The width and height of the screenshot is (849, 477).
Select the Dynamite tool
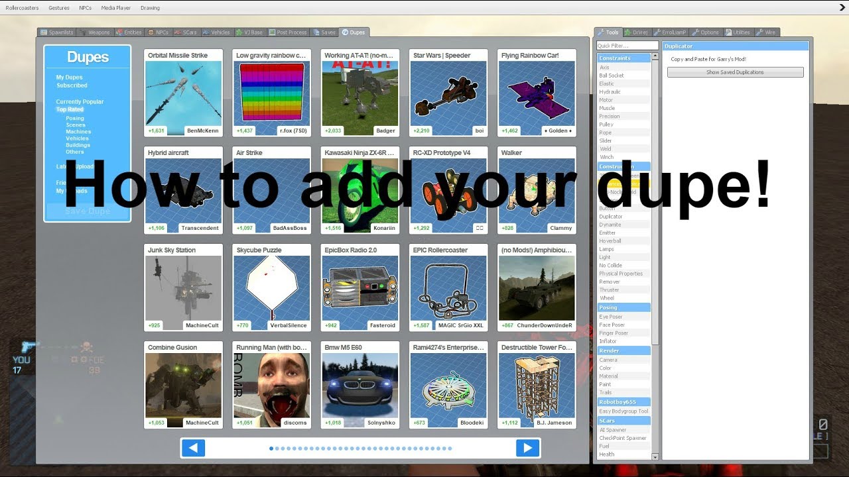623,225
